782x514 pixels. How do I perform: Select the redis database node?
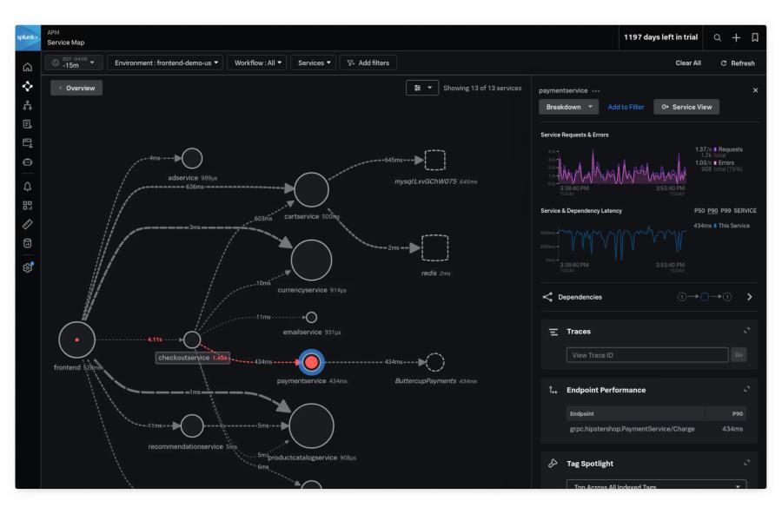coord(435,247)
